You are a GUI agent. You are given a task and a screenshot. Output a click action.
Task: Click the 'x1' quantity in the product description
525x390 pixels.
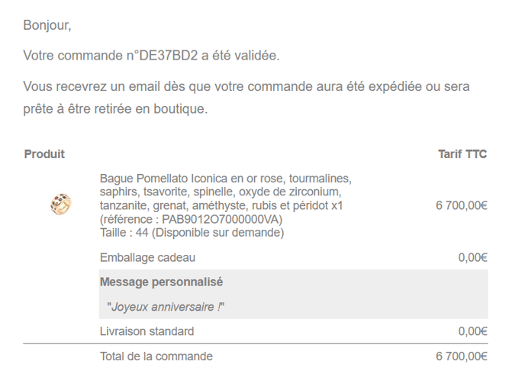click(336, 206)
